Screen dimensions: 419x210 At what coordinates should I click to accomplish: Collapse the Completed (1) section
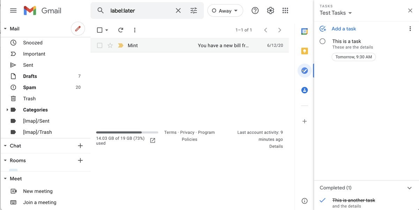409,188
